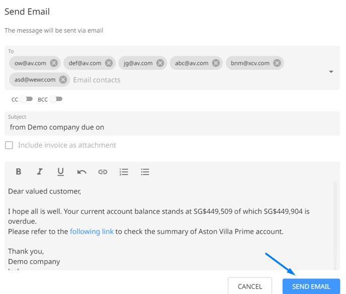Delete the asd@wewr.com recipient
This screenshot has height=294, width=346.
pyautogui.click(x=63, y=79)
